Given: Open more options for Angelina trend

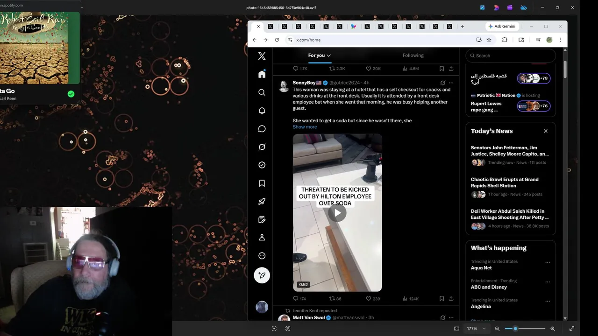Looking at the screenshot, I should click(x=547, y=301).
